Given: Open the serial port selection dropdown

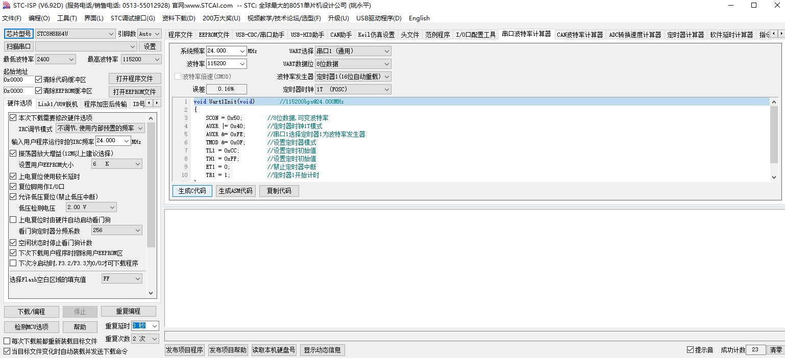Looking at the screenshot, I should click(x=86, y=46).
